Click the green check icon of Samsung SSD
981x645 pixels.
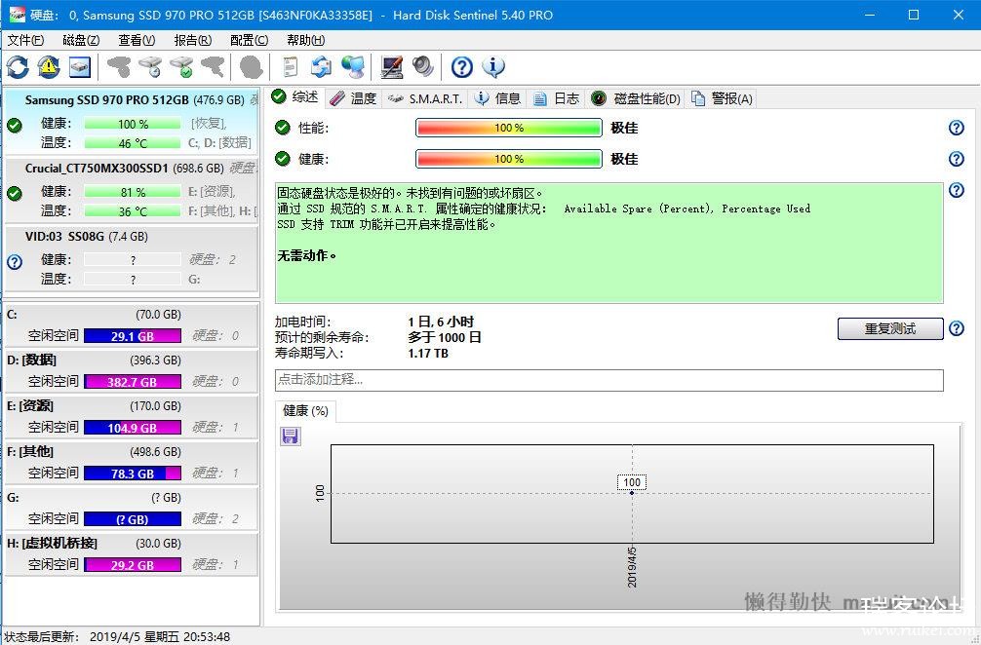(14, 125)
